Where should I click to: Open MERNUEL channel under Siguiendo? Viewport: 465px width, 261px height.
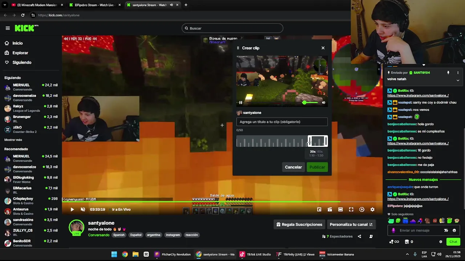tap(31, 87)
